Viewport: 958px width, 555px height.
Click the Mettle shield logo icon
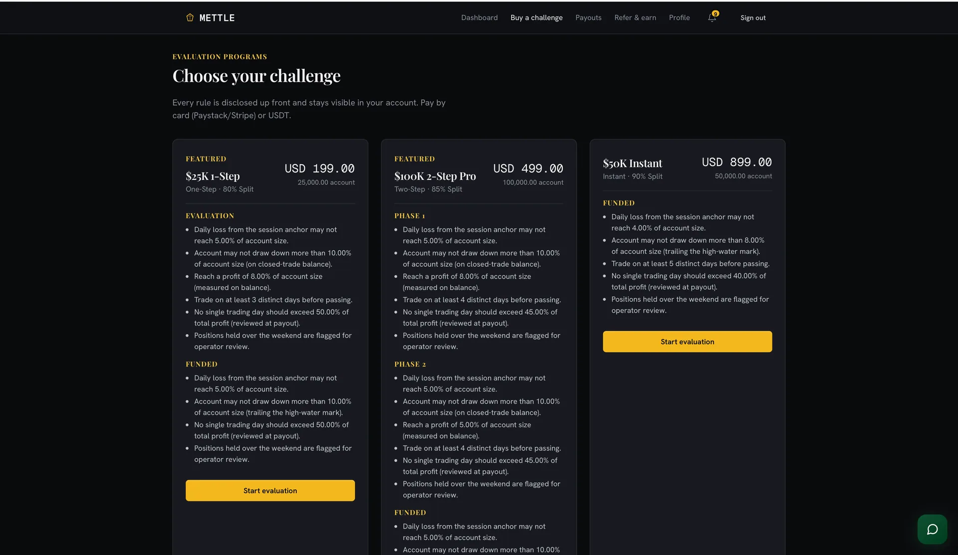pos(190,17)
